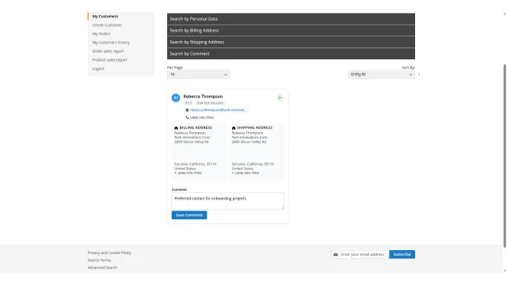Click the Shipping Address home icon
The height and width of the screenshot is (285, 507).
pos(234,128)
